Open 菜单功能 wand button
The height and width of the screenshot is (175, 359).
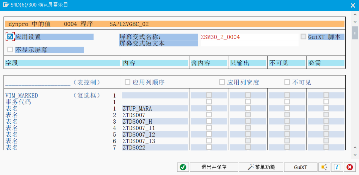coord(261,167)
